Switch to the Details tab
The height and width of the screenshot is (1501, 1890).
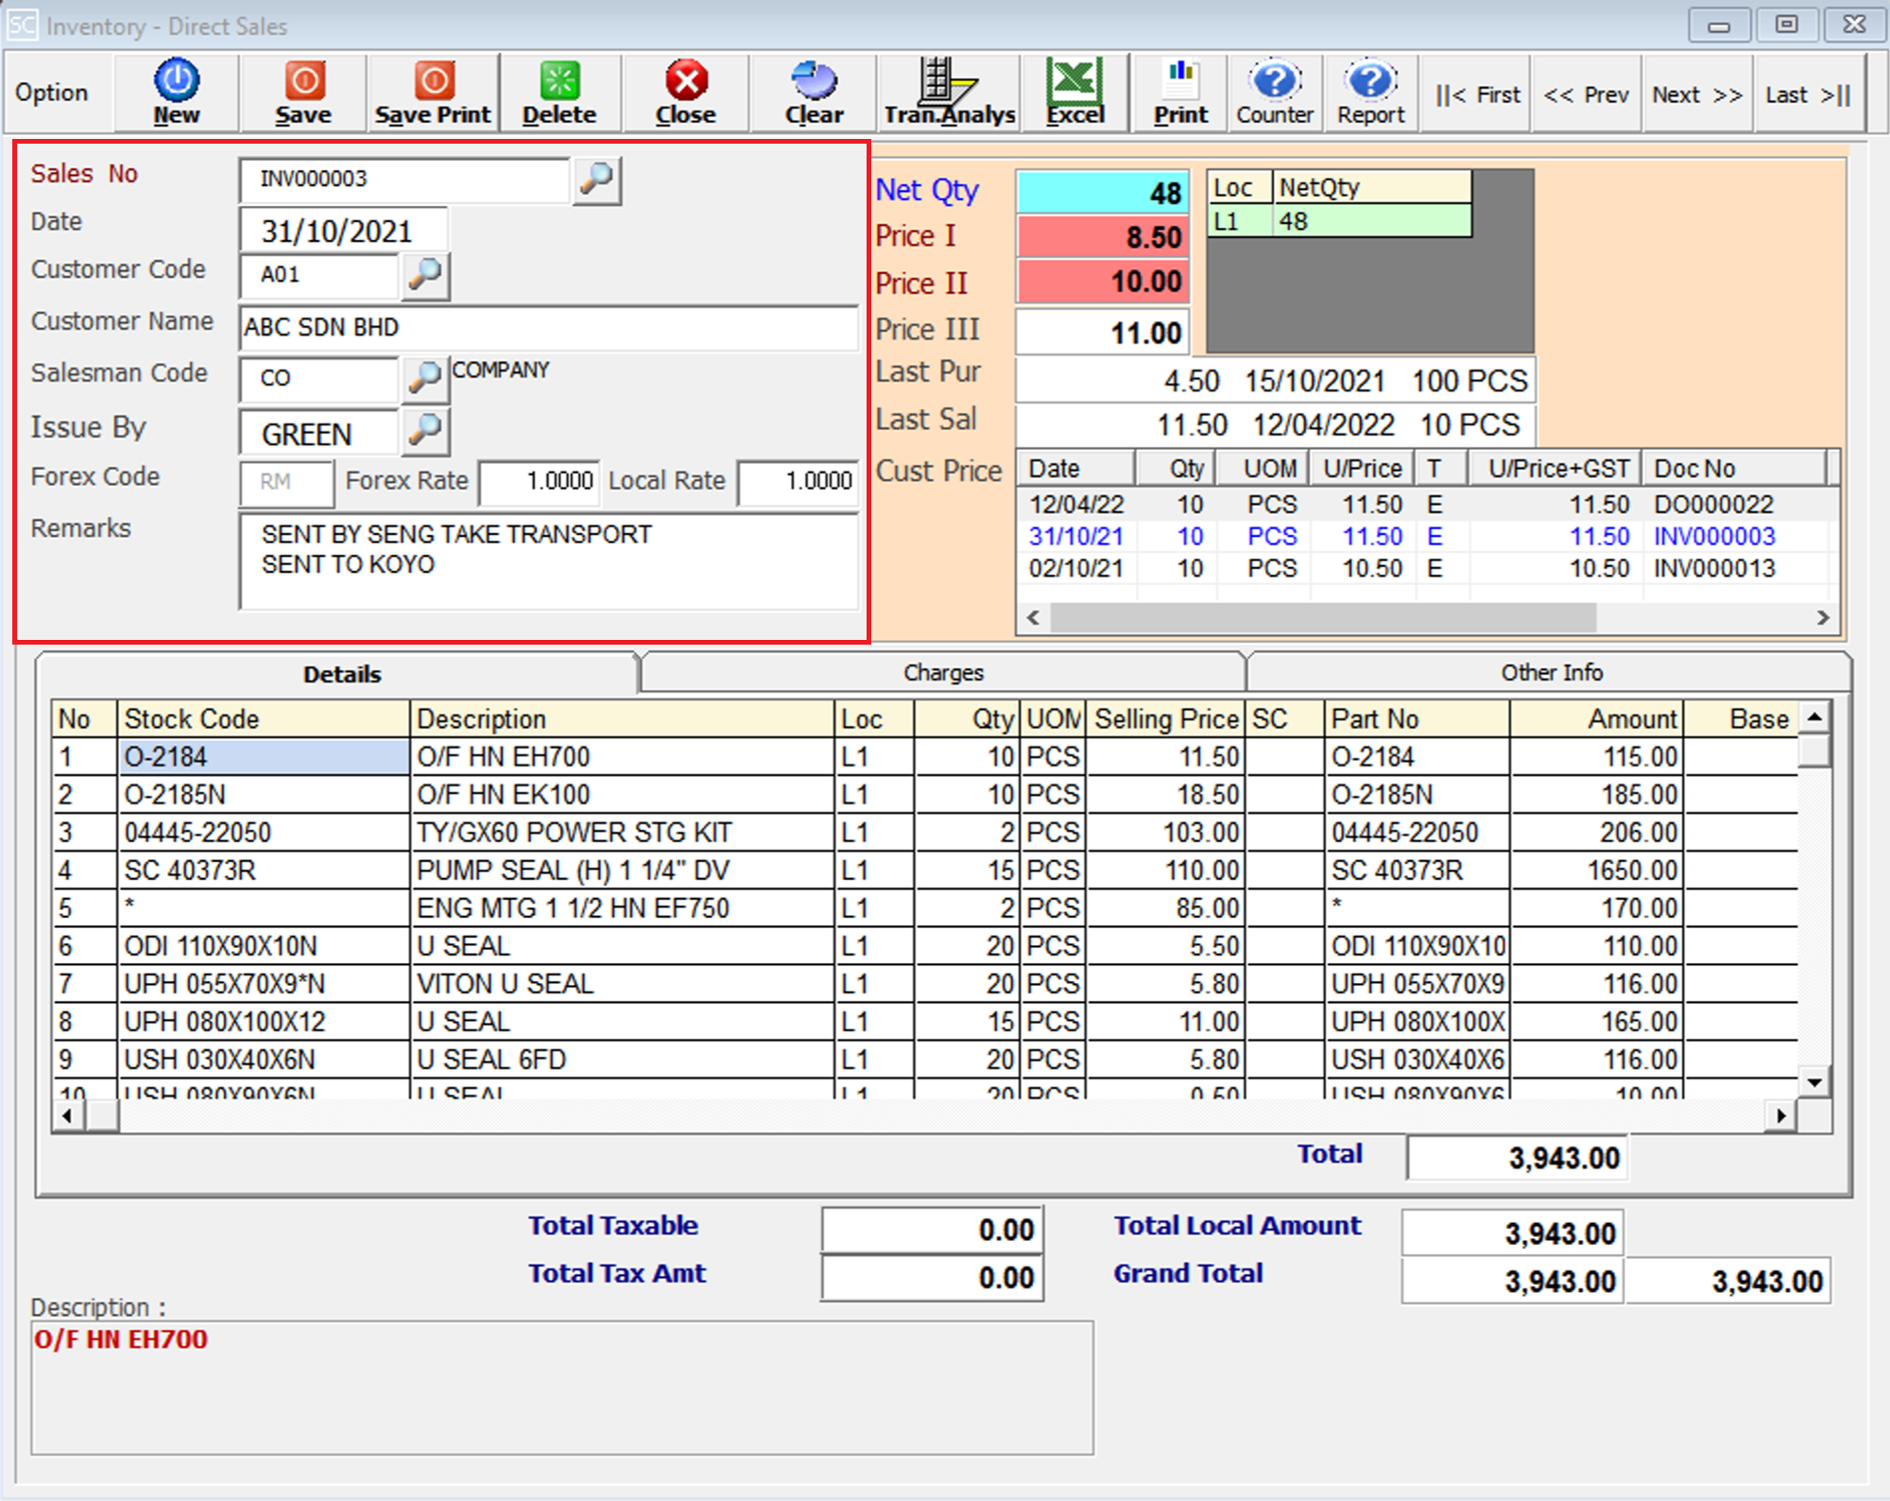click(341, 674)
